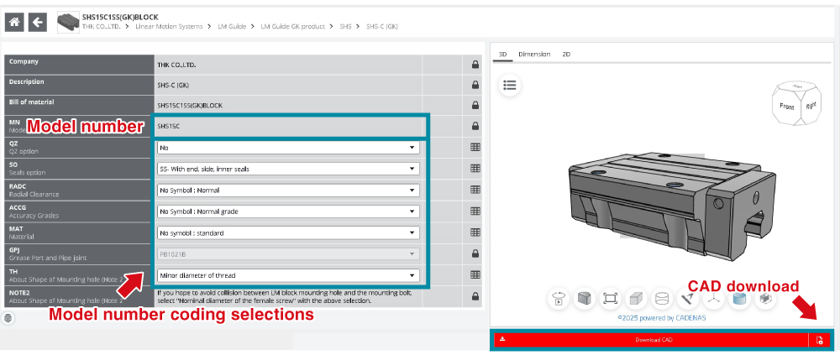Switch to the solid gray cube shading icon
This screenshot has height=355, width=840.
636,299
